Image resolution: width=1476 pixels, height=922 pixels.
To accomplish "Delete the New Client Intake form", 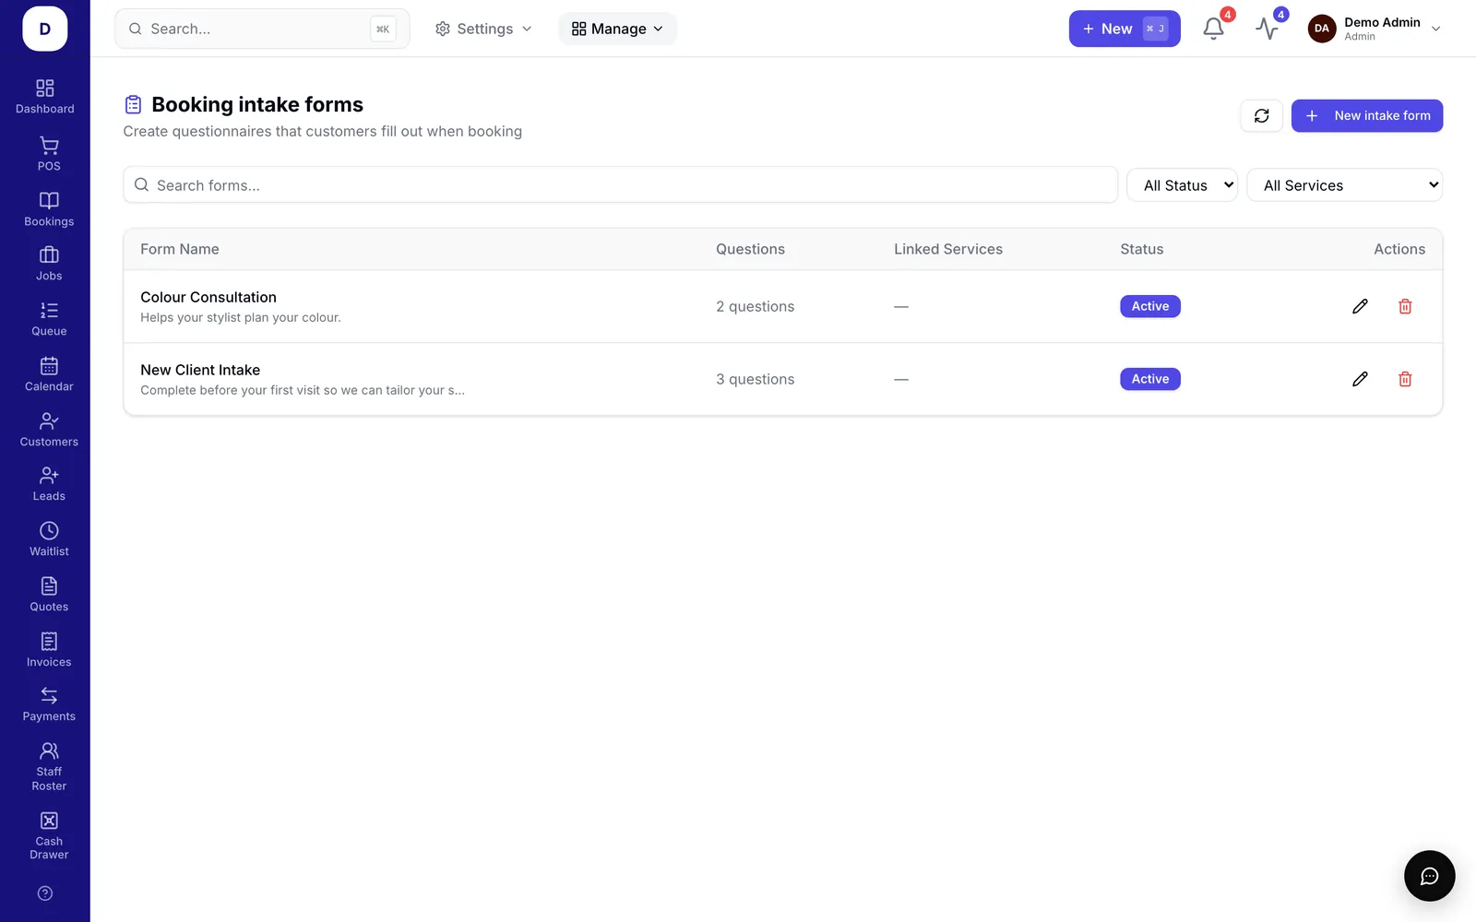I will 1405,379.
